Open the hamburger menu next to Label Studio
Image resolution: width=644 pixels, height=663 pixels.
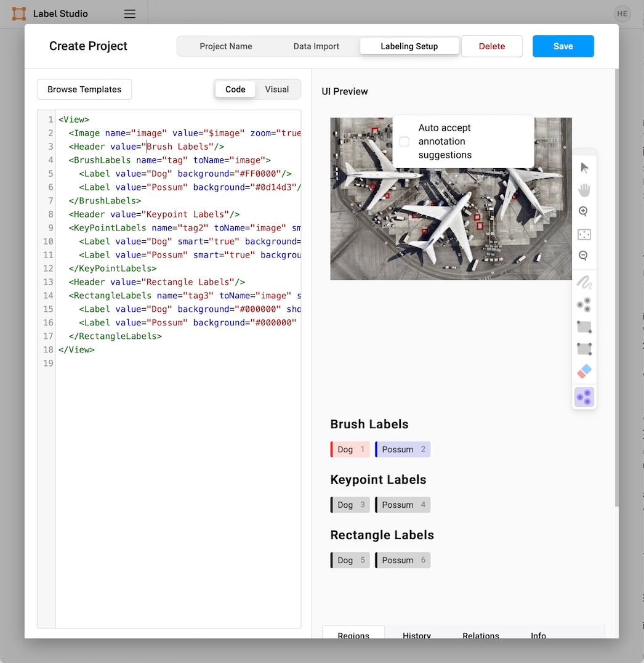(x=130, y=14)
